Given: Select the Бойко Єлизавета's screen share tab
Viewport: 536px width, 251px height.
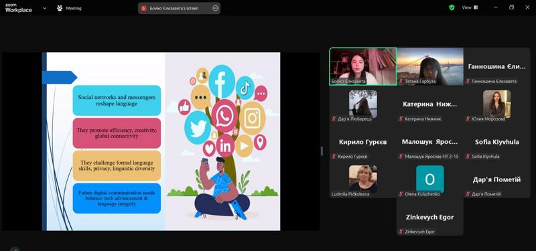Looking at the screenshot, I should pos(179,8).
